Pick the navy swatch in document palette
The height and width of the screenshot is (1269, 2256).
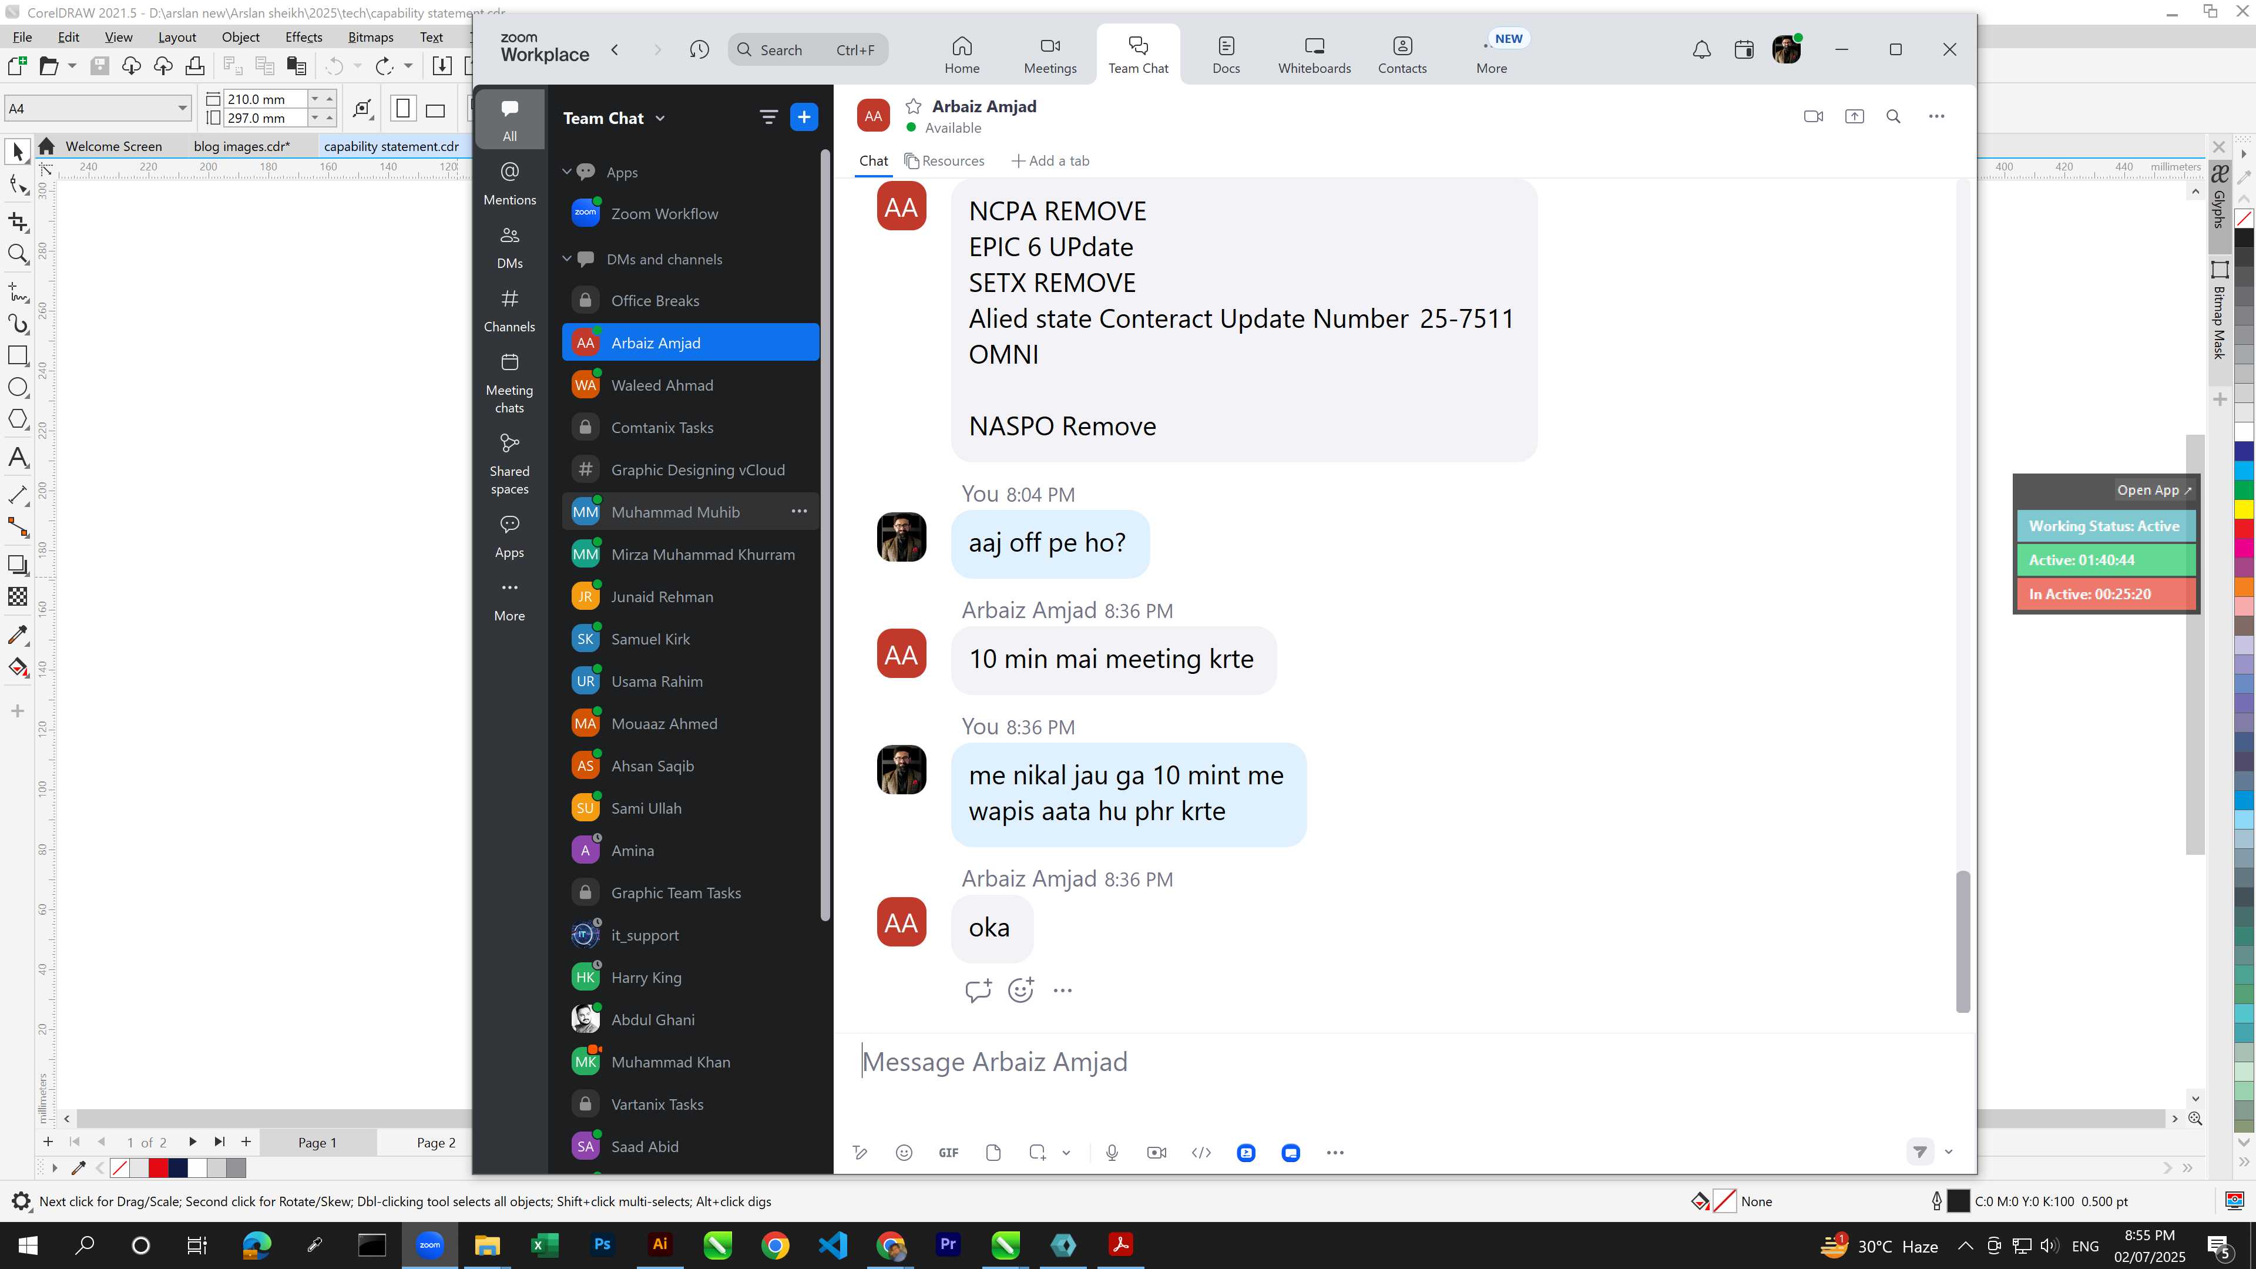tap(178, 1167)
